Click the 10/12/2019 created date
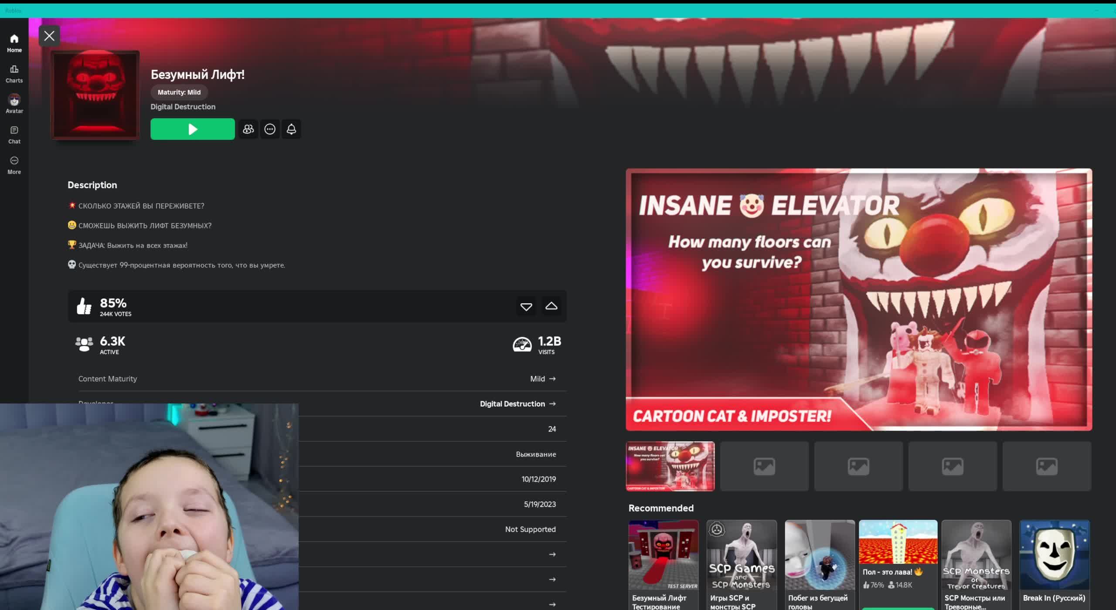Viewport: 1116px width, 610px height. [x=538, y=479]
